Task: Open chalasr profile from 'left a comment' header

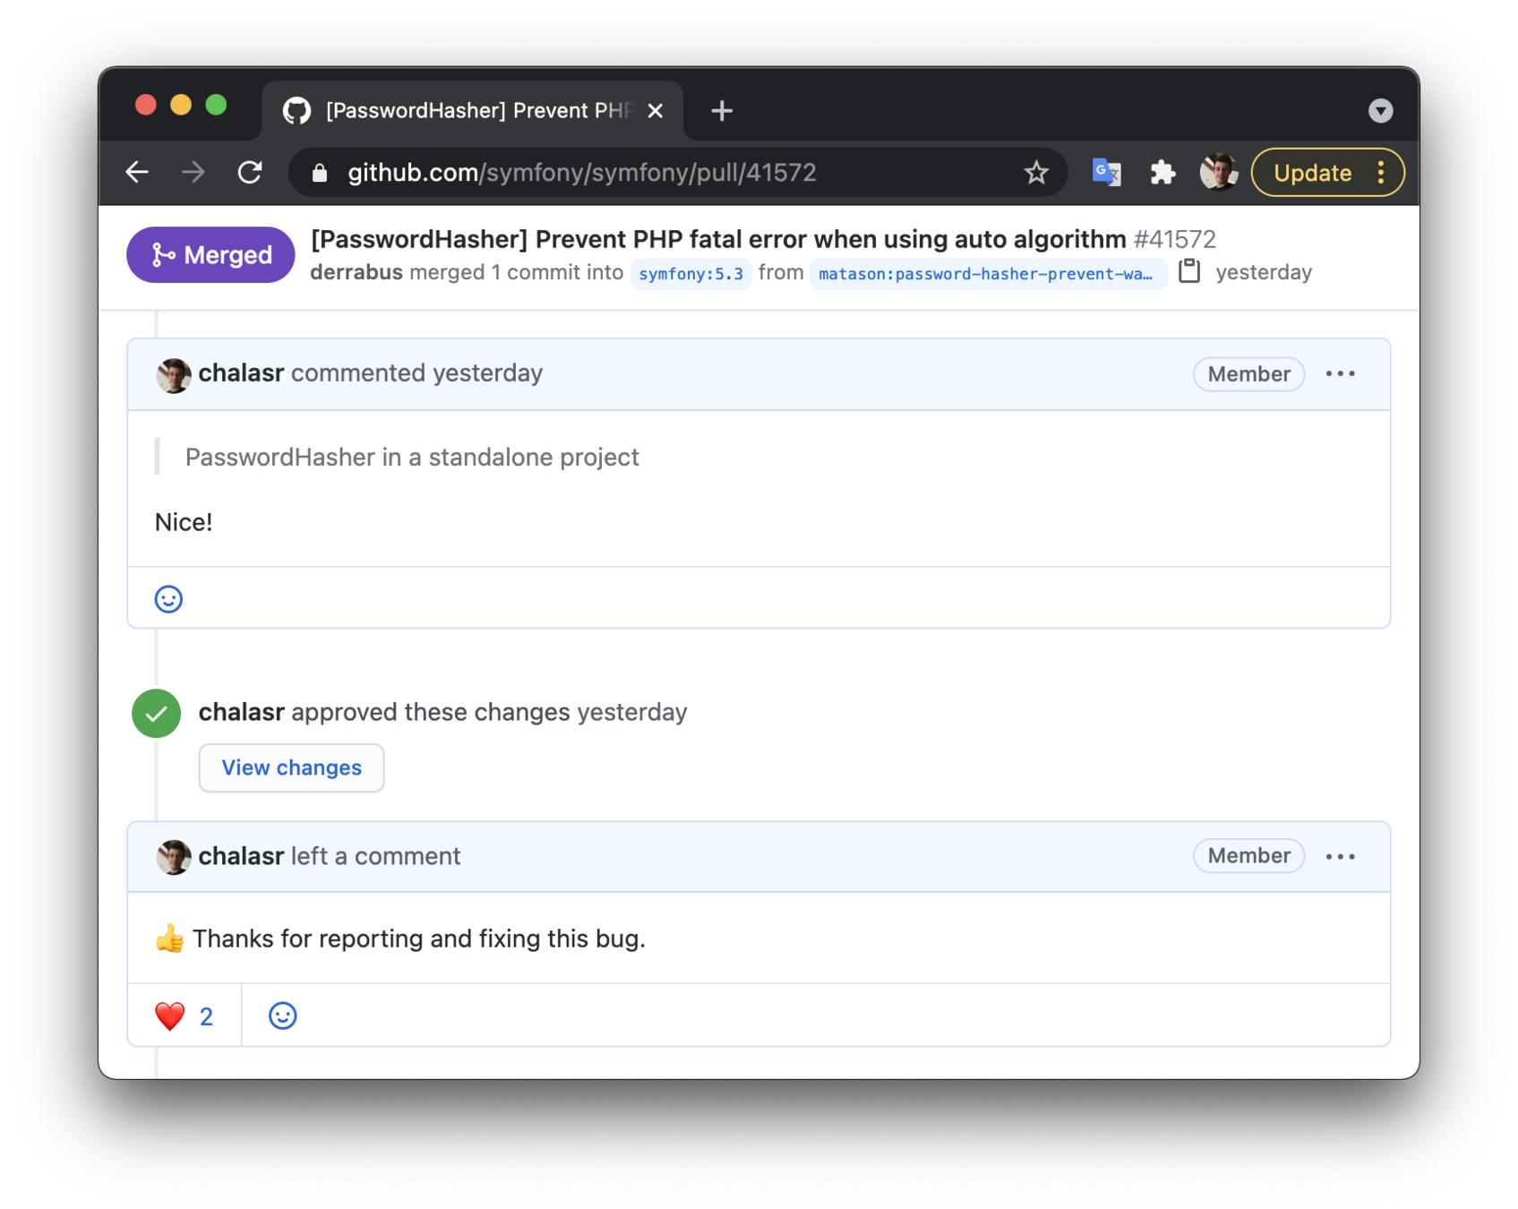Action: [241, 856]
